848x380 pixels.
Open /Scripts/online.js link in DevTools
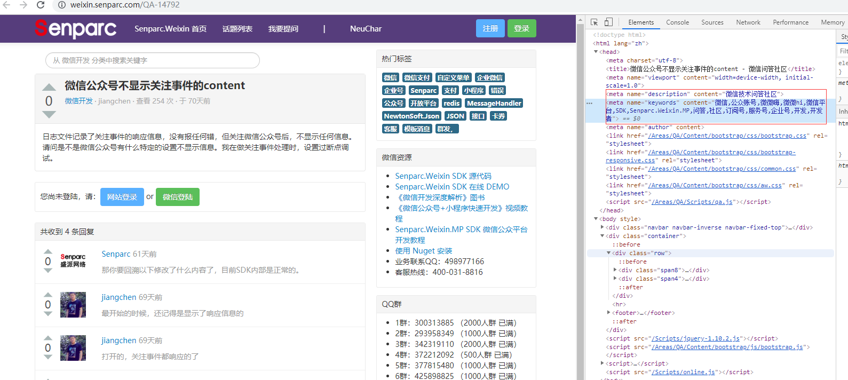(x=683, y=372)
